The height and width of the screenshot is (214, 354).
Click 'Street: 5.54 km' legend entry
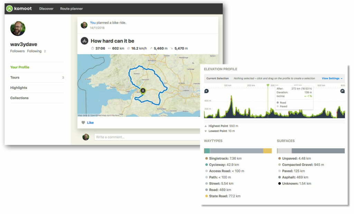[x=219, y=184]
